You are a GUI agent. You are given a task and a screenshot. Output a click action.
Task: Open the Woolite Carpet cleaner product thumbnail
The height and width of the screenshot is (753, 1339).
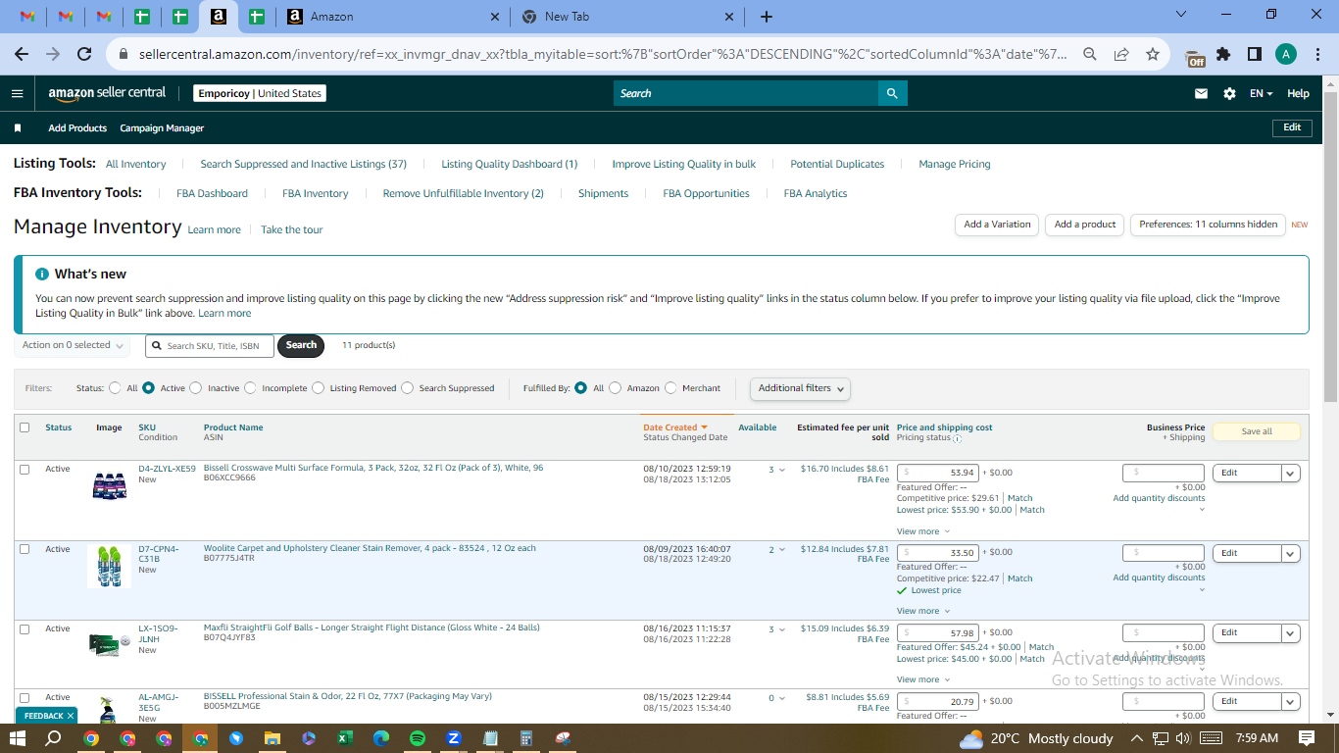109,567
